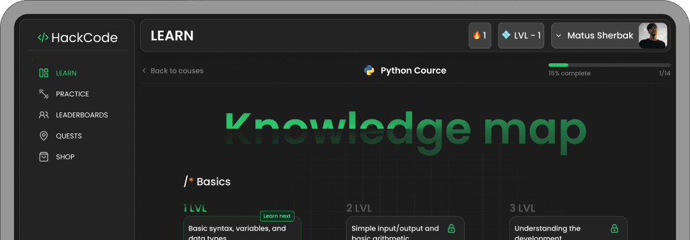Click the user profile avatar photo

[653, 36]
